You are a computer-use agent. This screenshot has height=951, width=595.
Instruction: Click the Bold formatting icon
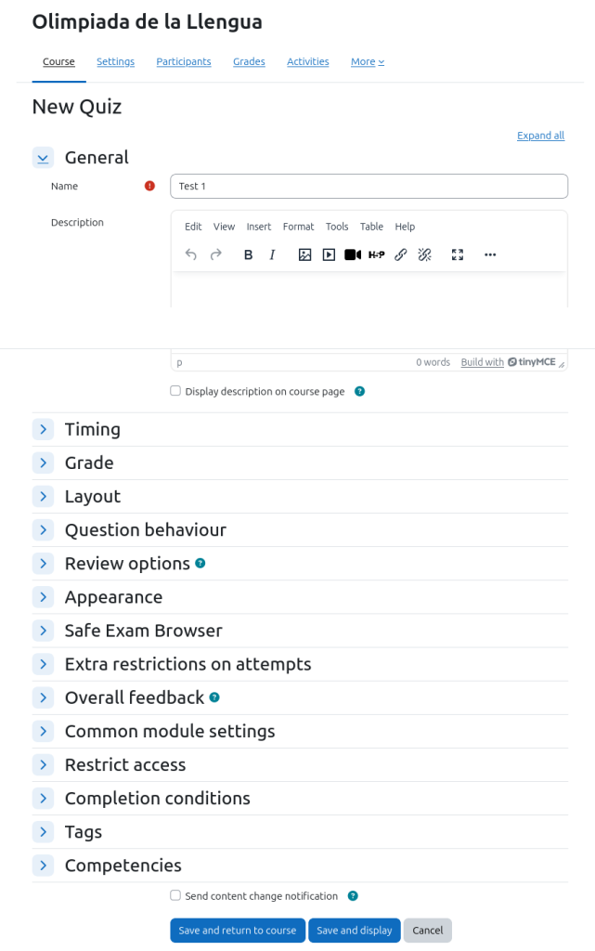coord(248,254)
